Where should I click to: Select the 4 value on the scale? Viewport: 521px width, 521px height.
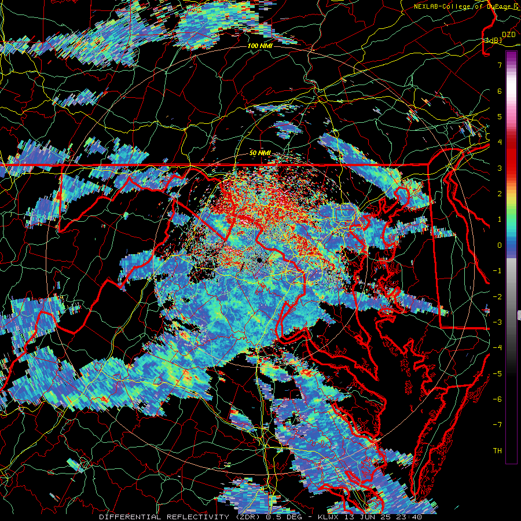(x=500, y=142)
